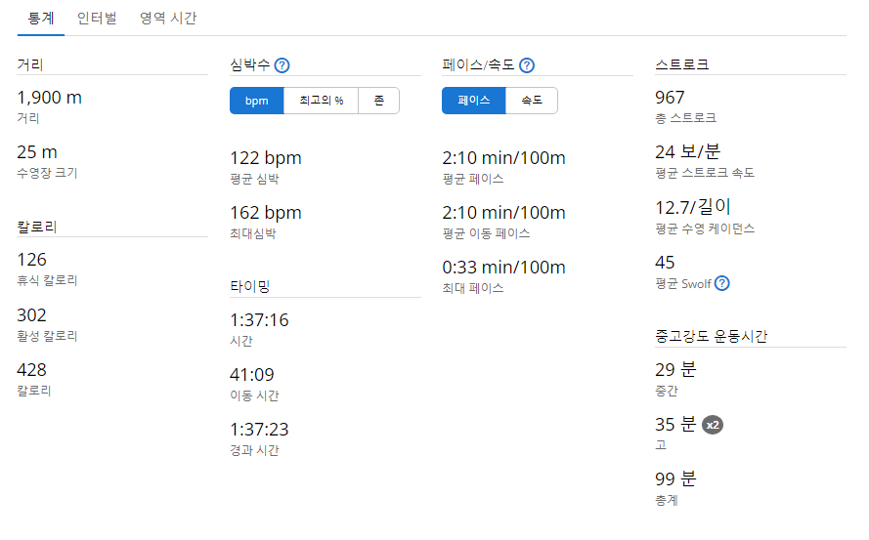
Task: Open help icon next to 페이스/속도
Action: [527, 65]
